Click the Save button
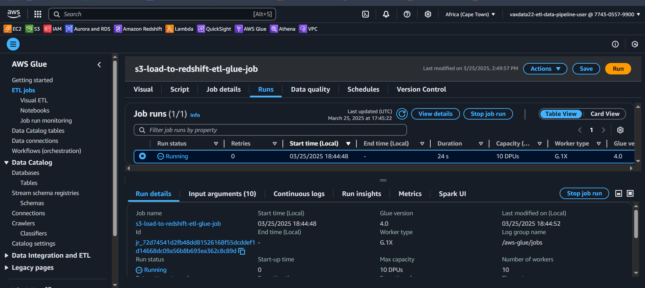The width and height of the screenshot is (645, 288). tap(586, 69)
